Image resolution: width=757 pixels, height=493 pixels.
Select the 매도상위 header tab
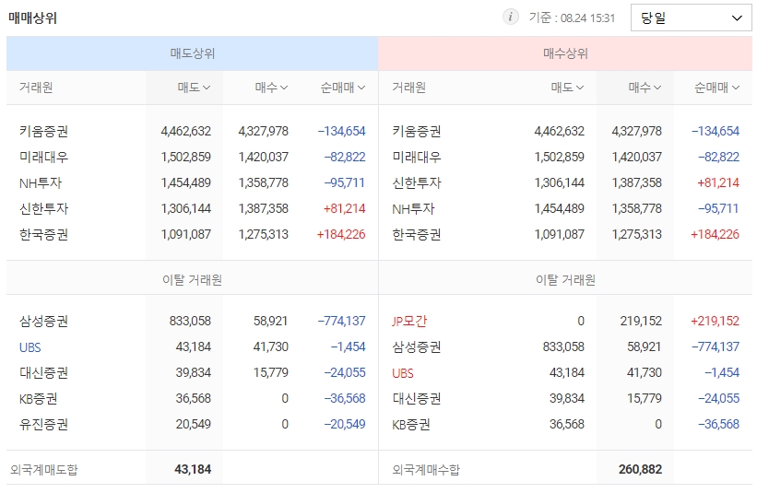pos(192,53)
